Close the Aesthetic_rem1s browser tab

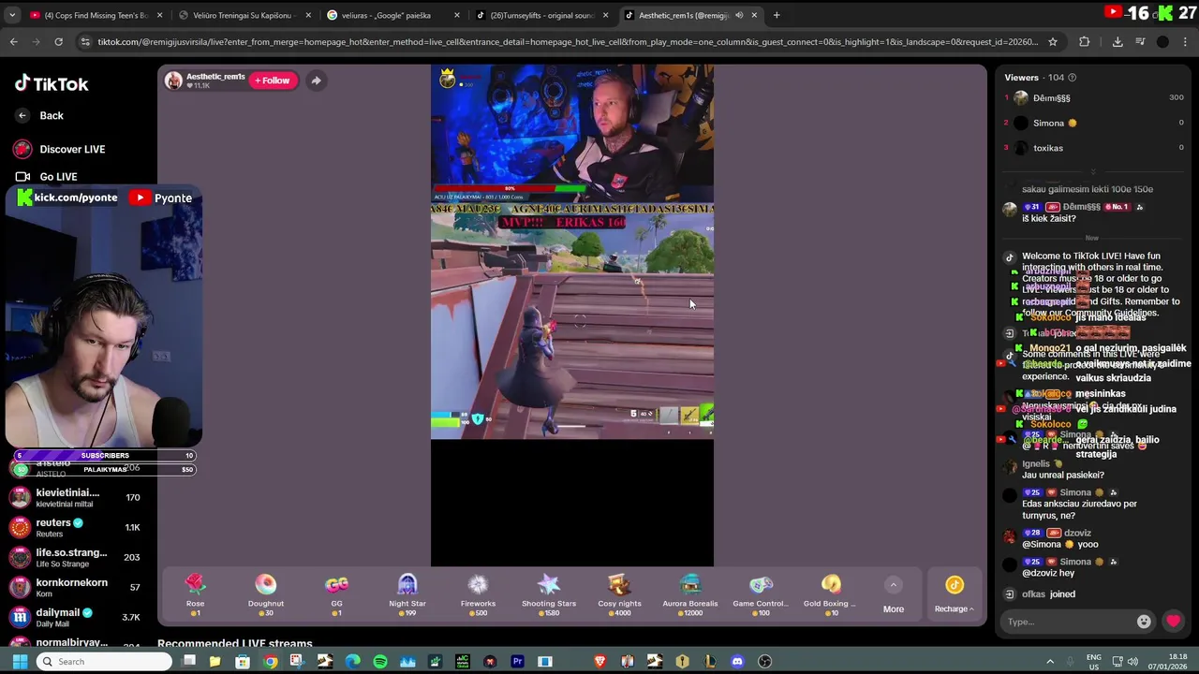tap(754, 15)
